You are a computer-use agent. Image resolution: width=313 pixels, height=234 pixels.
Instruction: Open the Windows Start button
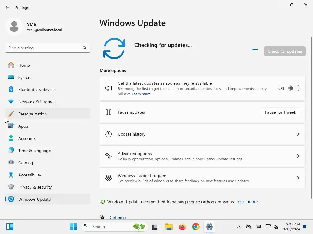click(x=73, y=227)
